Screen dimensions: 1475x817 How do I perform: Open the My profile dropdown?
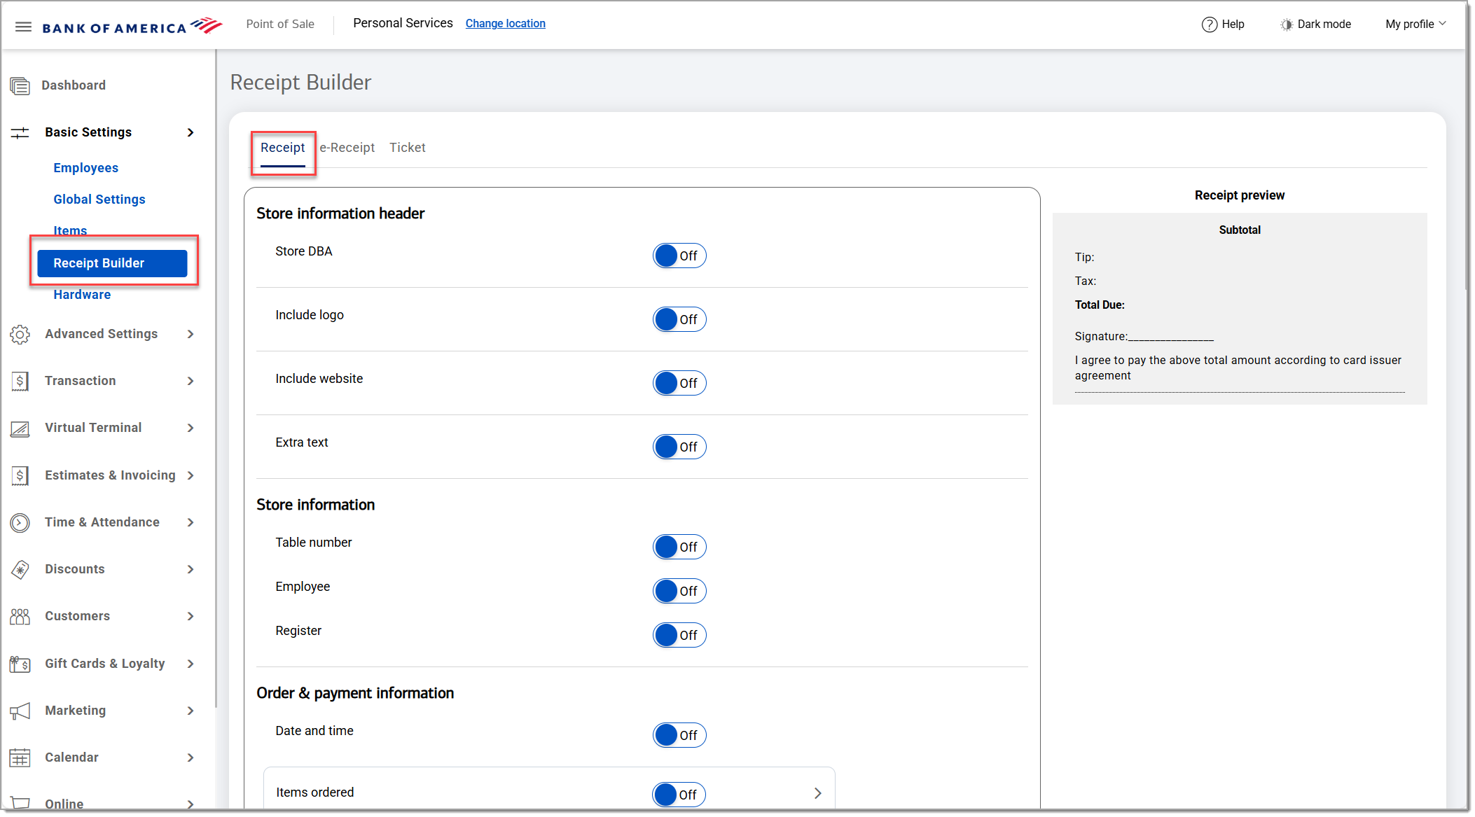tap(1415, 25)
